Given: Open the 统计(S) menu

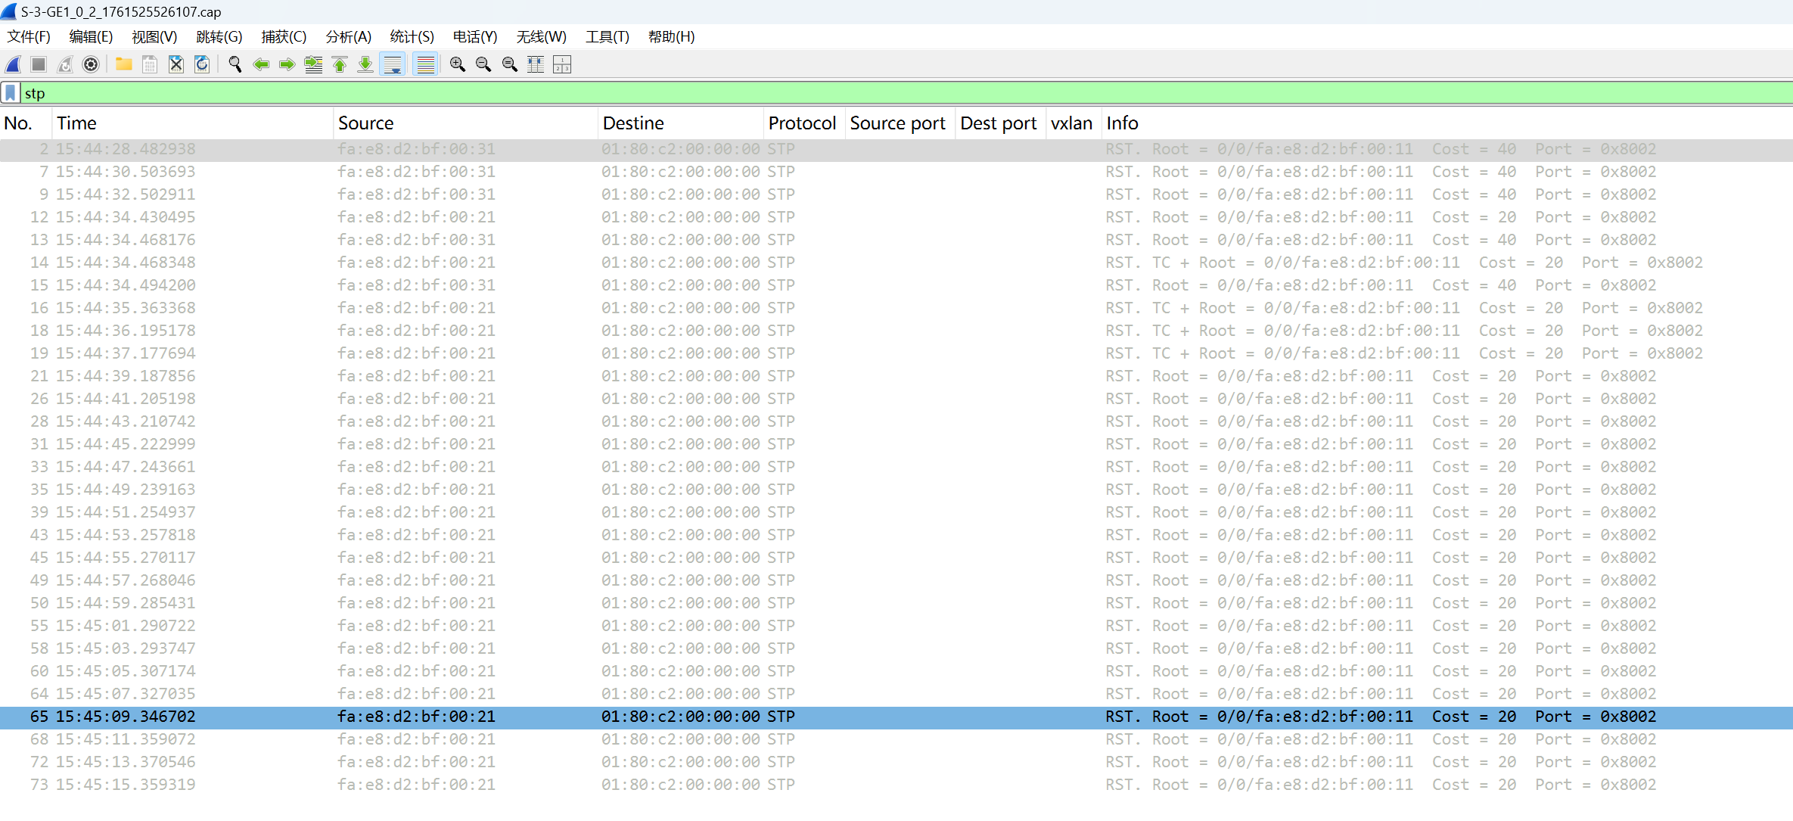Looking at the screenshot, I should (412, 36).
